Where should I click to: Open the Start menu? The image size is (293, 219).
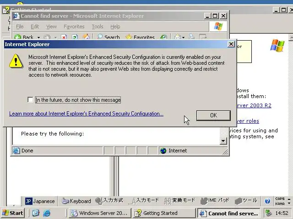[13, 213]
